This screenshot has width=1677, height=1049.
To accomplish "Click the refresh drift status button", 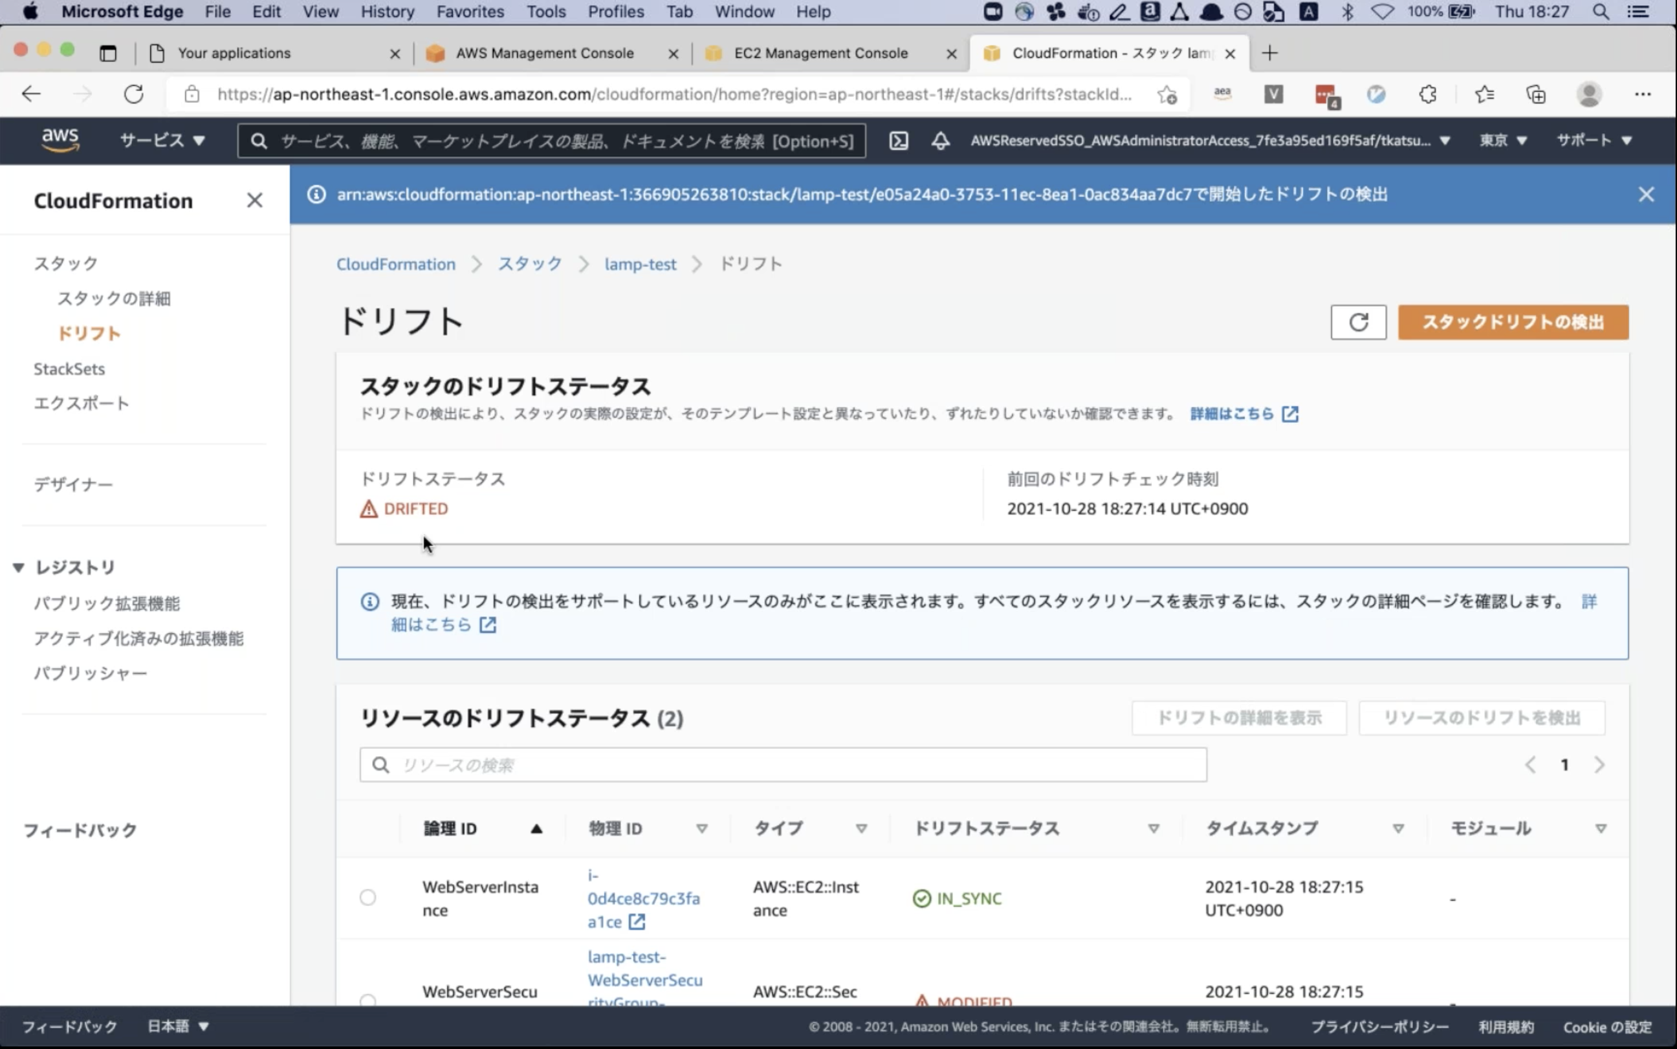I will (x=1358, y=322).
